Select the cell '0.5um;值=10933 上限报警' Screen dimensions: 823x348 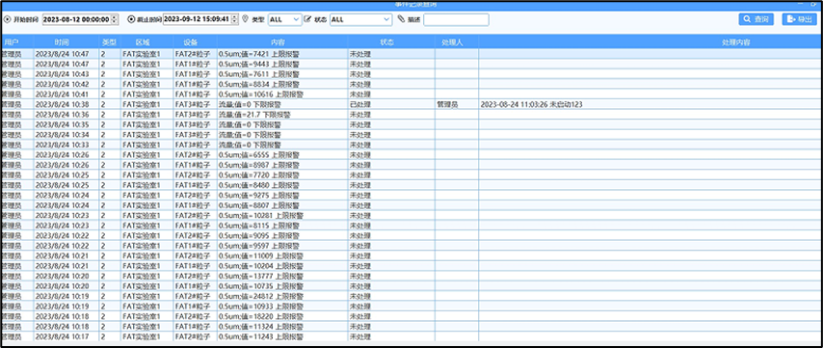282,307
